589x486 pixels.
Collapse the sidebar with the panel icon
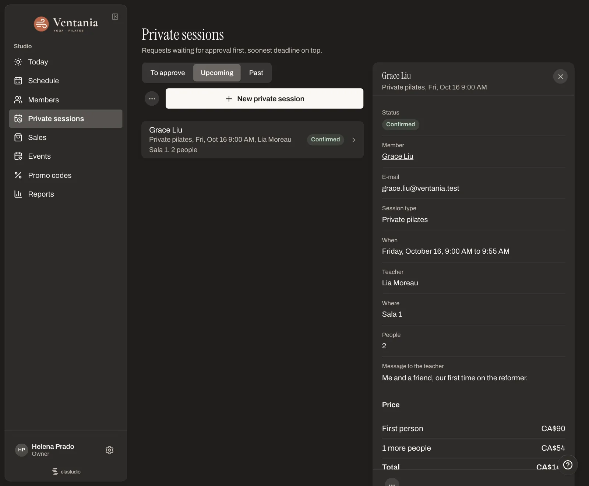pyautogui.click(x=115, y=17)
